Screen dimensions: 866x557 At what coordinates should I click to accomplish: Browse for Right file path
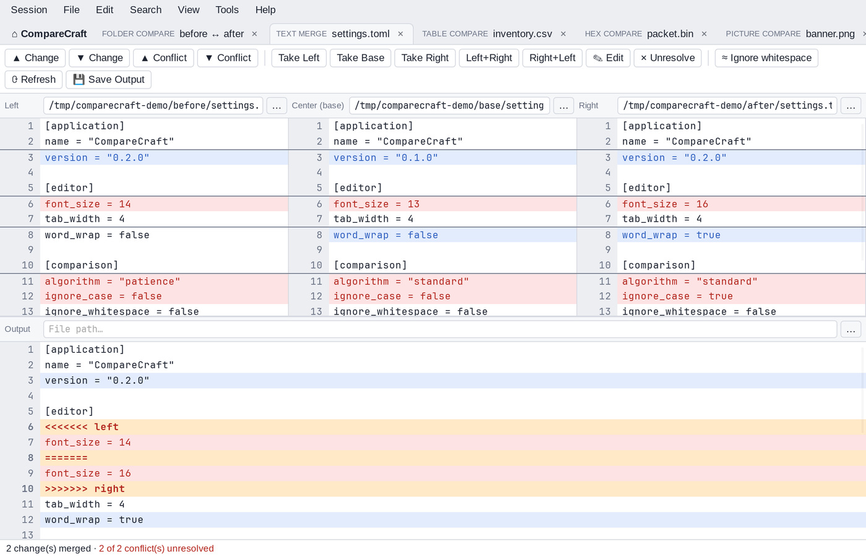pos(851,106)
